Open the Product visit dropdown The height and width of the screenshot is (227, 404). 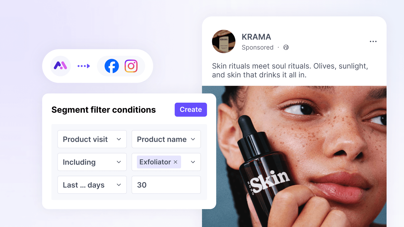click(x=92, y=139)
